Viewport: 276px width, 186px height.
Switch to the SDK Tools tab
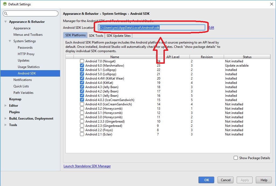pyautogui.click(x=96, y=36)
